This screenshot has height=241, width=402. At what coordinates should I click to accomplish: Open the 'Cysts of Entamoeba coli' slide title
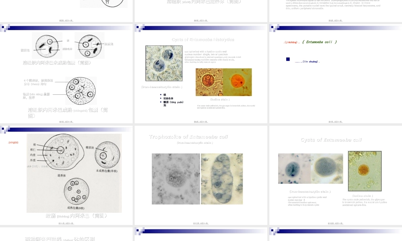(x=331, y=140)
